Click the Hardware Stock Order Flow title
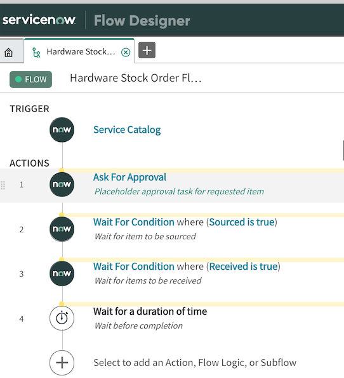This screenshot has height=378, width=344. (x=136, y=78)
